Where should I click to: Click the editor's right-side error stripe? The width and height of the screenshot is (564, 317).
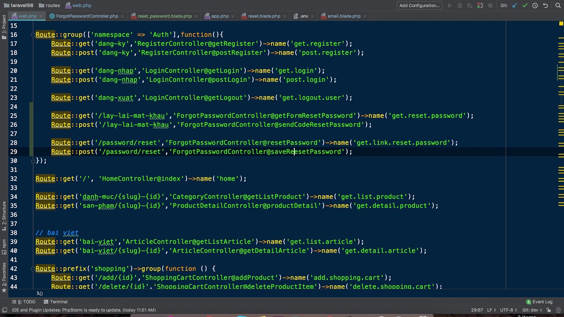561,154
